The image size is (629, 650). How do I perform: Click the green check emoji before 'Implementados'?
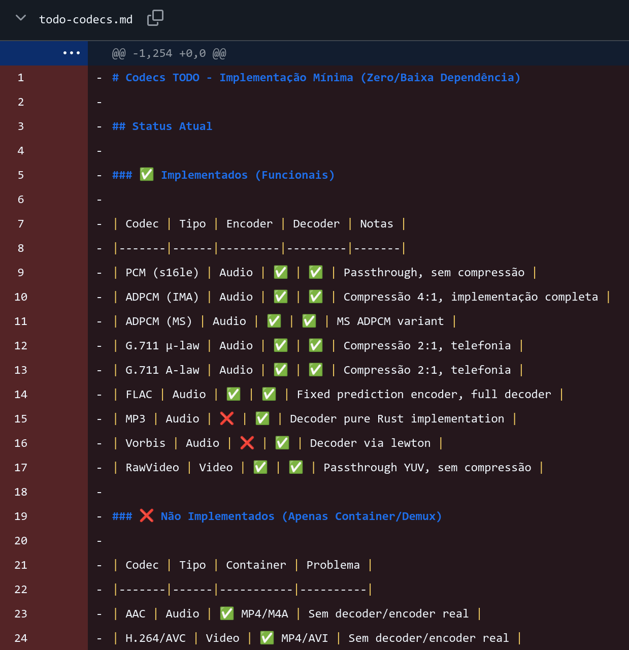click(147, 175)
